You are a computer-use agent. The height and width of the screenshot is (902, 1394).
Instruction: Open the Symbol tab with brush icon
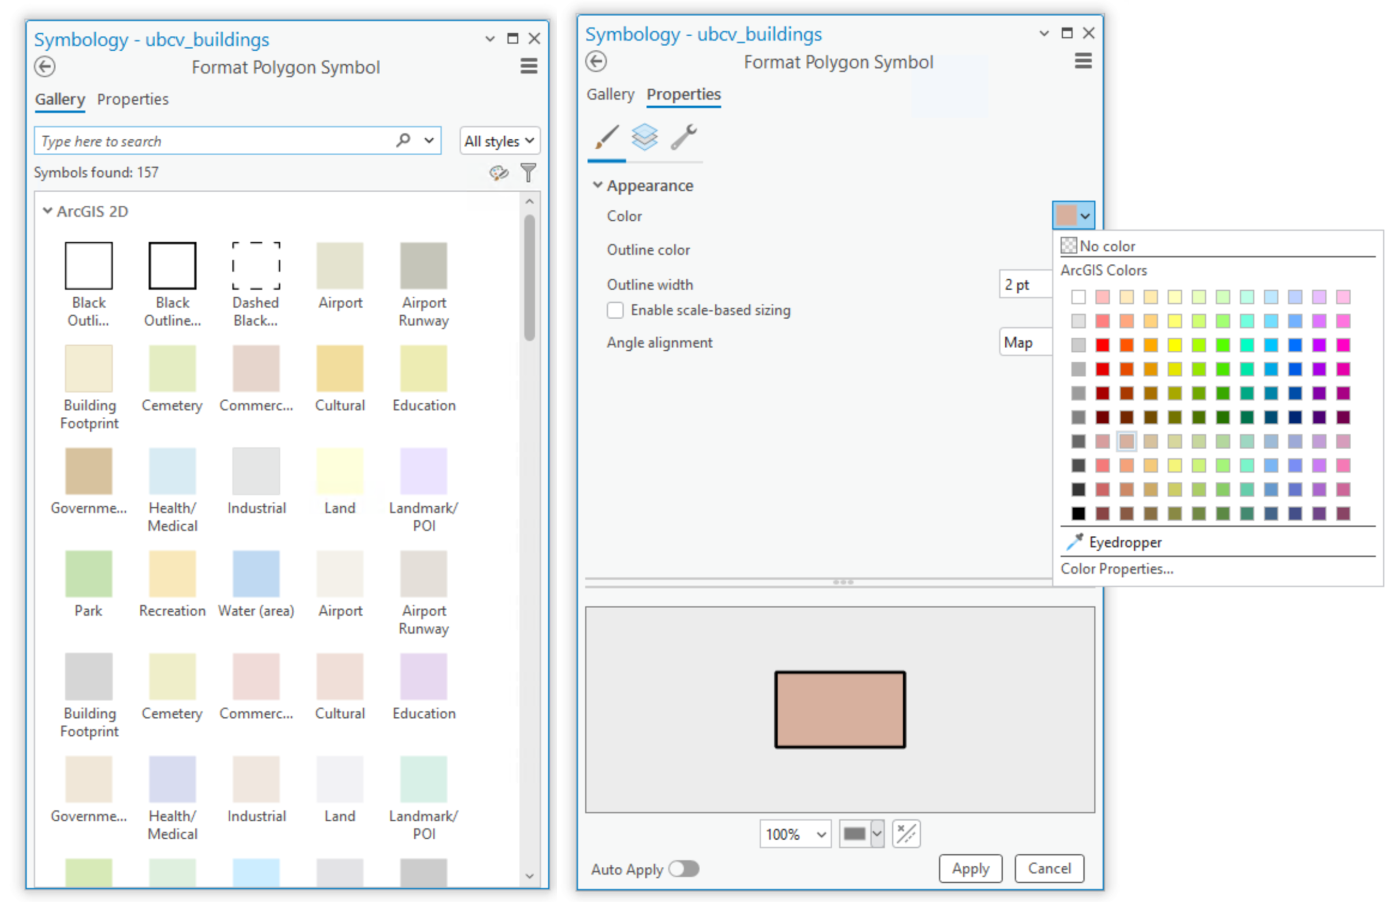coord(606,137)
